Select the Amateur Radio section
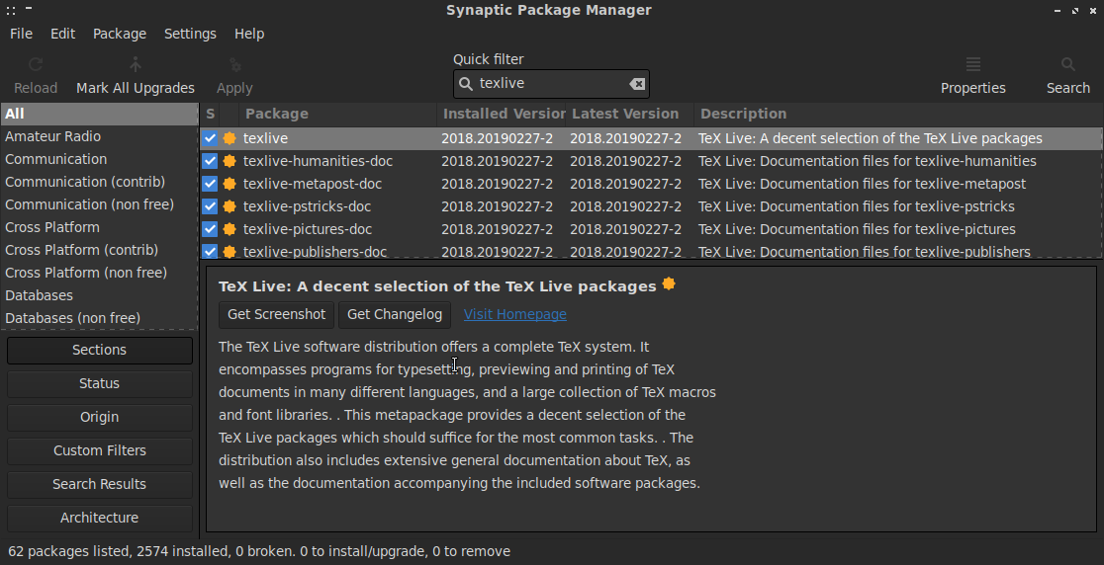Screen dimensions: 1104x565 pos(99,136)
